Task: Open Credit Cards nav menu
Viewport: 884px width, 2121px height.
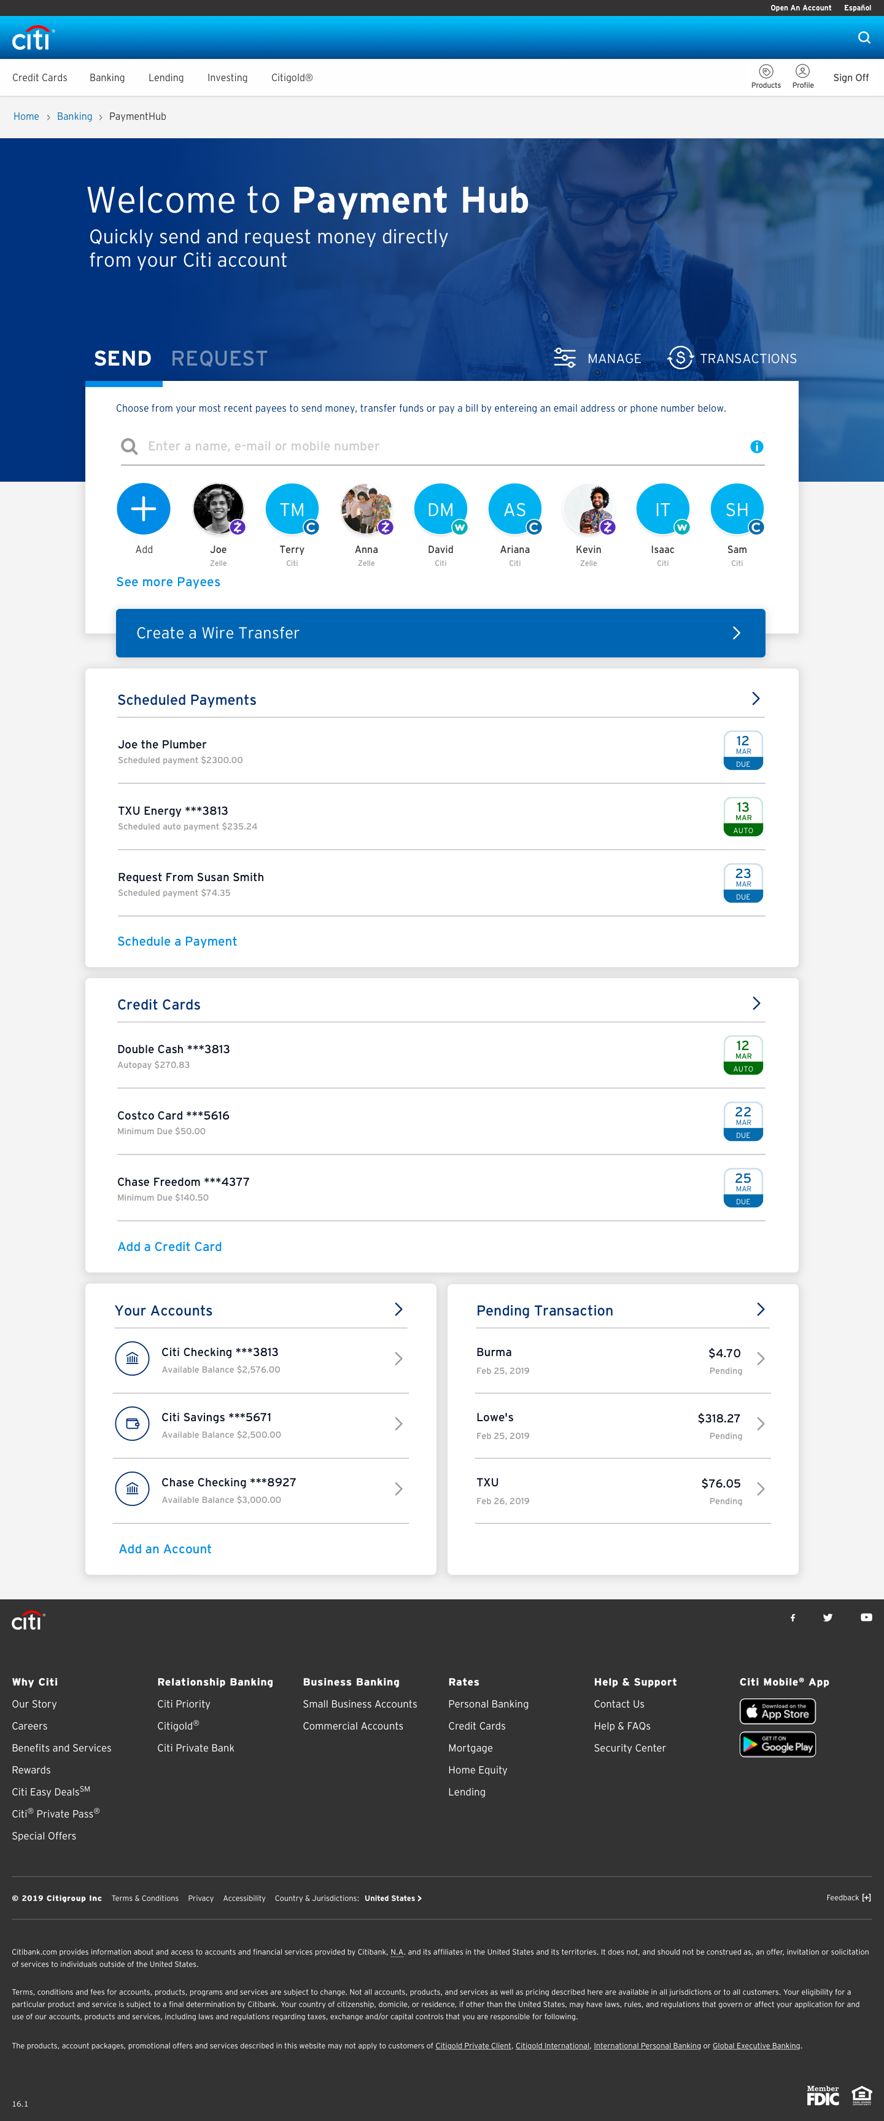Action: click(x=39, y=77)
